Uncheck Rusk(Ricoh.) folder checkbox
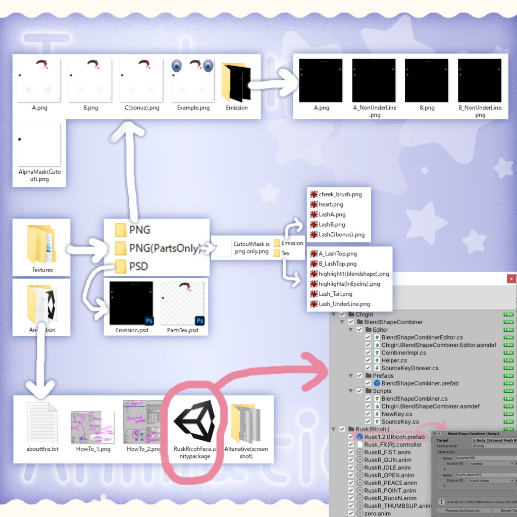The image size is (517, 517). click(342, 429)
